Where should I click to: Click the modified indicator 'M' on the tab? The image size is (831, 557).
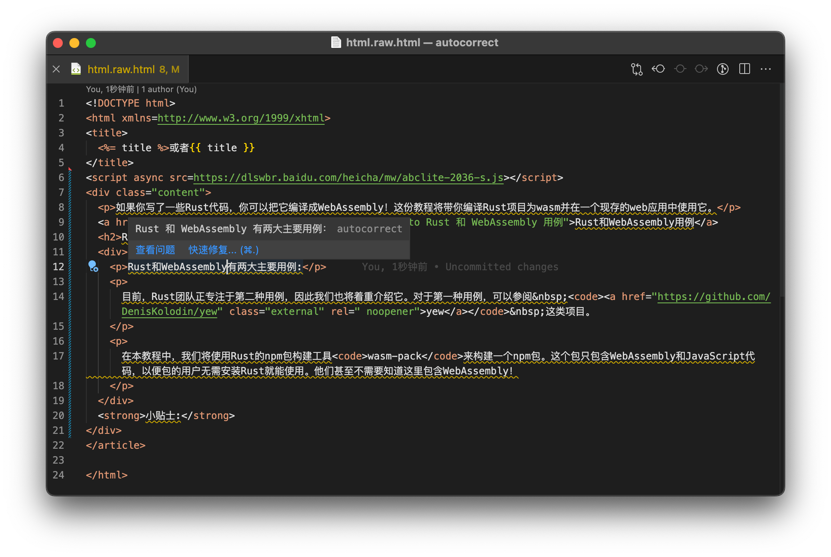175,69
